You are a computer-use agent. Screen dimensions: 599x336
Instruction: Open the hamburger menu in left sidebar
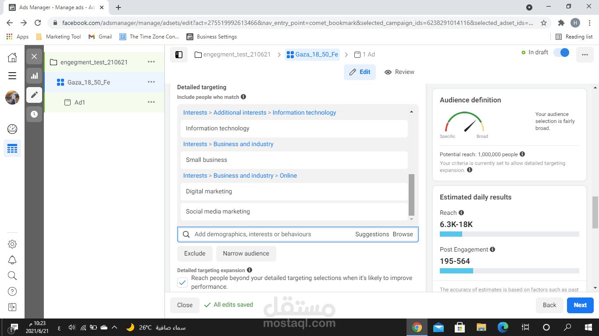12,76
